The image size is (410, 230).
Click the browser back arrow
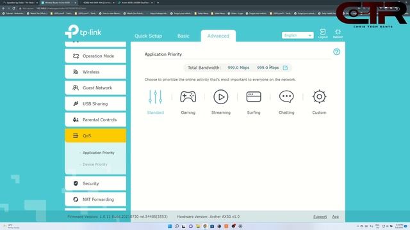(3, 8)
